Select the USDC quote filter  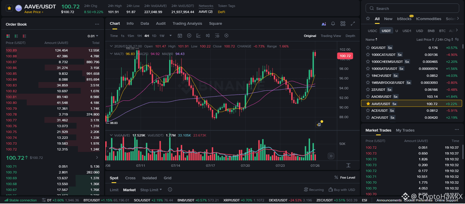pos(372,31)
